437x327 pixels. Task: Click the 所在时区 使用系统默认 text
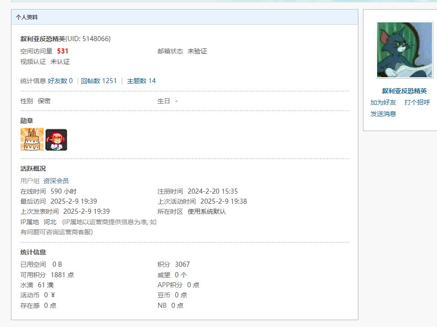pyautogui.click(x=192, y=211)
